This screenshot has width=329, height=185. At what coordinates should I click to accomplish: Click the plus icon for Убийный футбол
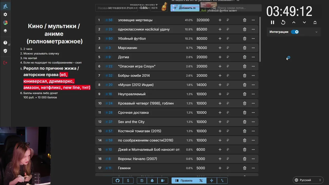click(220, 39)
